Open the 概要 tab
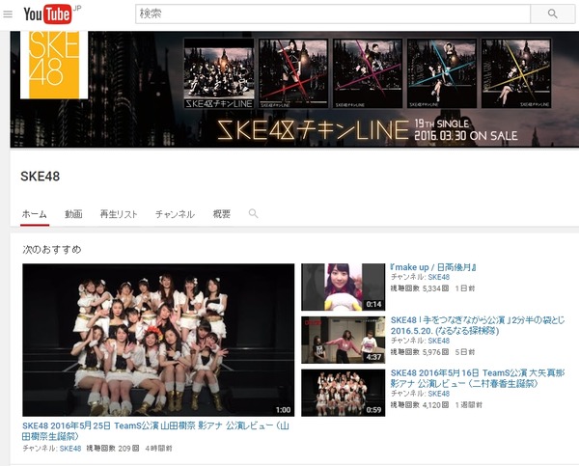 222,214
